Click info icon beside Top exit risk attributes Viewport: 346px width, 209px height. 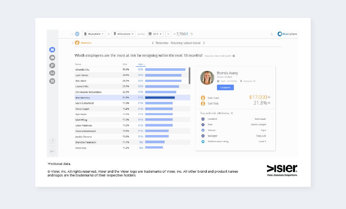tap(232, 113)
